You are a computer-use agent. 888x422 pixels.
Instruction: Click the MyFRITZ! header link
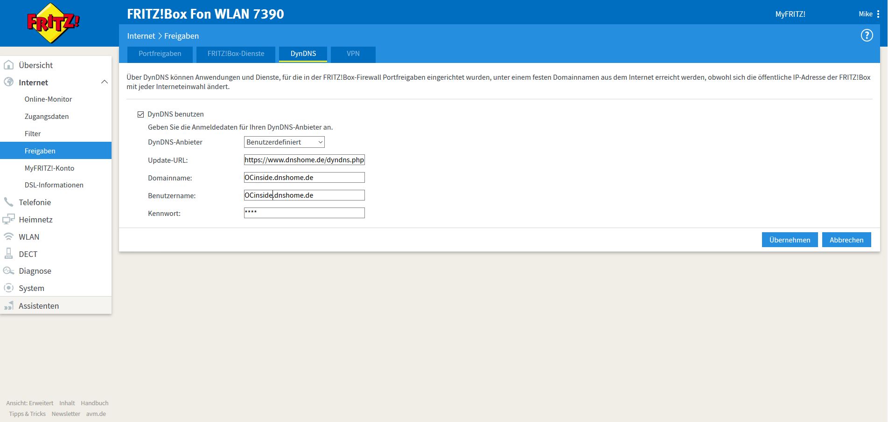click(x=790, y=14)
